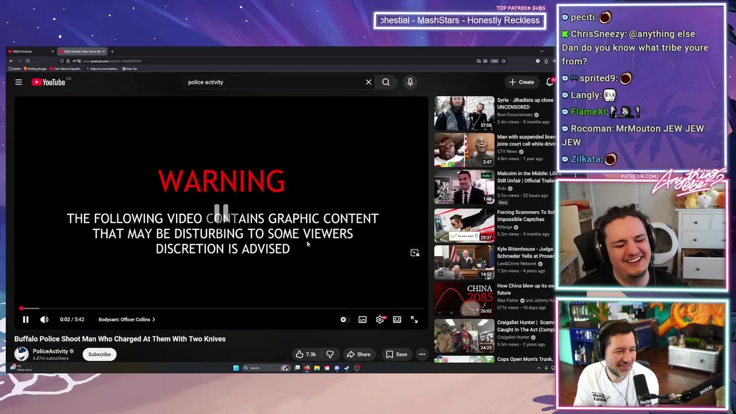Image resolution: width=736 pixels, height=414 pixels.
Task: Show hidden system tray icons chevron
Action: click(x=539, y=368)
